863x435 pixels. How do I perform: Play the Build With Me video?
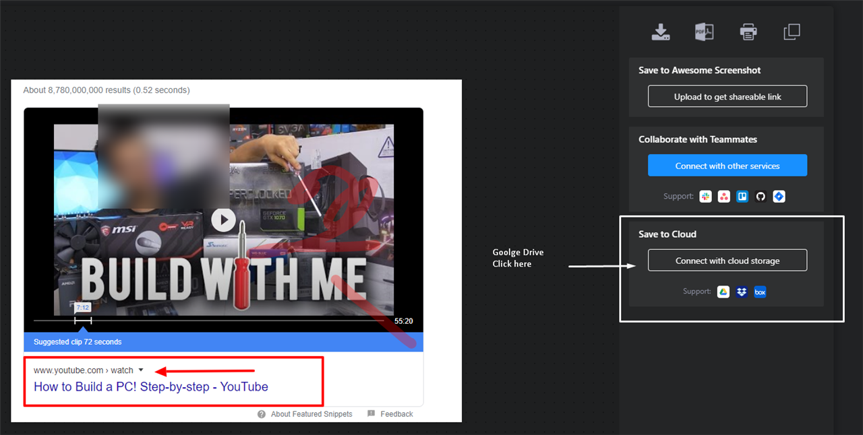click(223, 220)
